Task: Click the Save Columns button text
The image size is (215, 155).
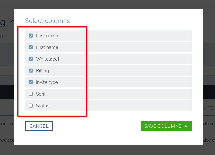Action: pyautogui.click(x=163, y=126)
